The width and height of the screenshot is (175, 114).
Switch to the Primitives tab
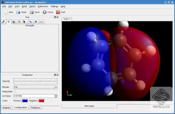coord(35,108)
